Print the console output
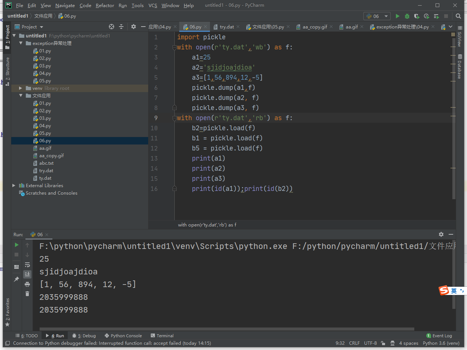 pyautogui.click(x=27, y=284)
